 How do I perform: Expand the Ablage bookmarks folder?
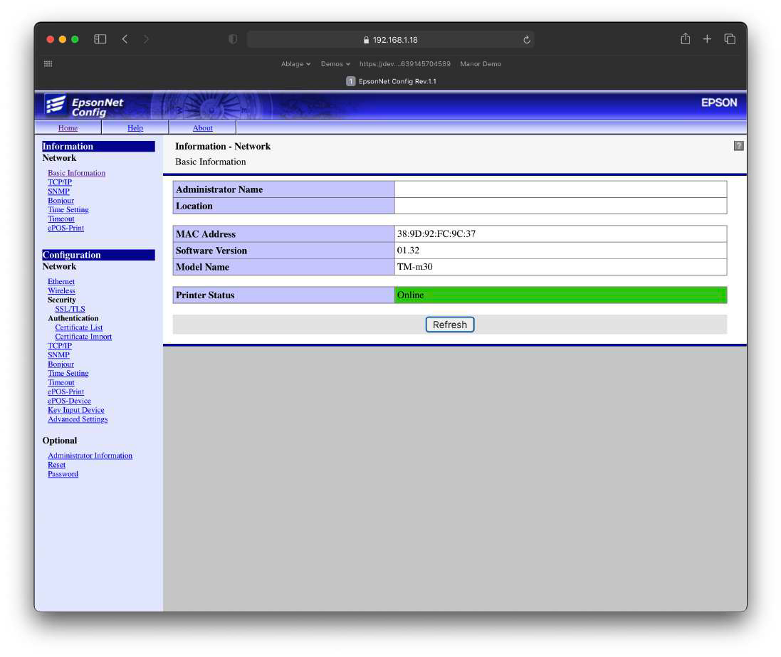point(296,64)
